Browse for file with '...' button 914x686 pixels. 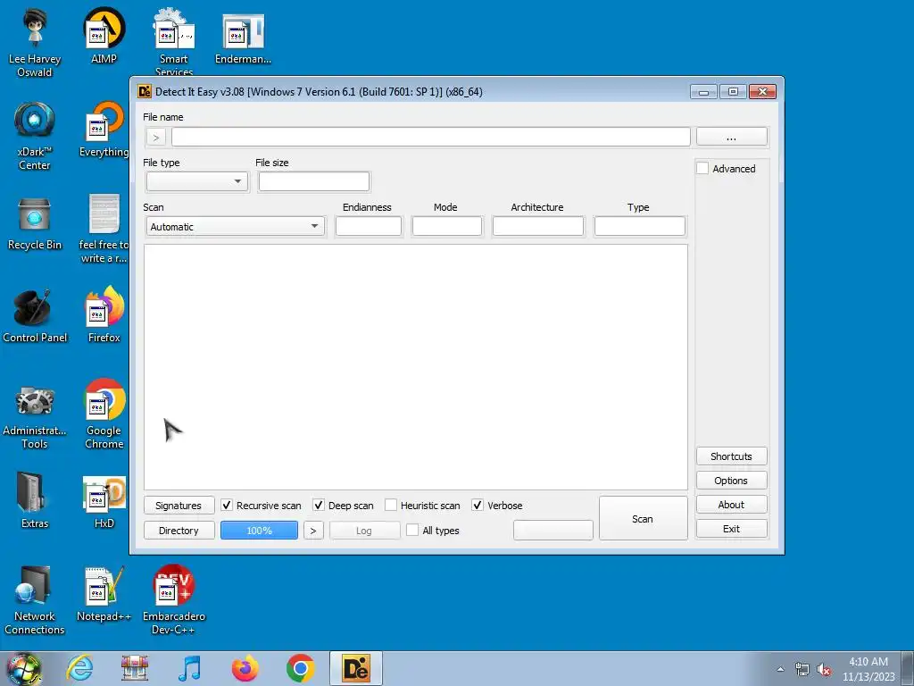(x=732, y=137)
